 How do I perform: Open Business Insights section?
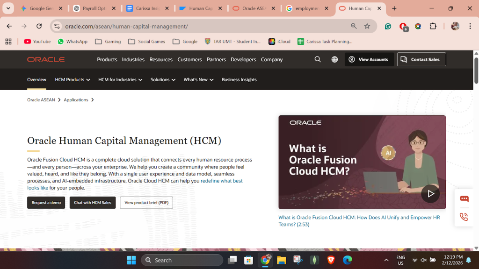(239, 79)
